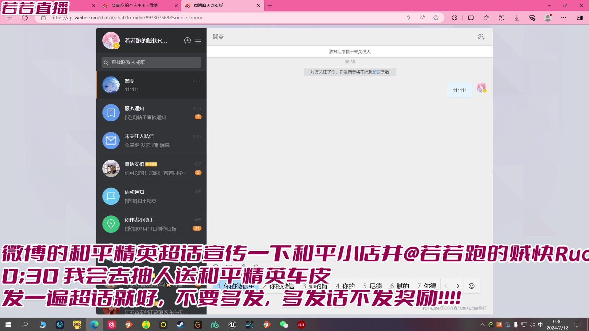589x331 pixels.
Task: Close the 闇苓 的个人主页 tab
Action: click(x=176, y=6)
